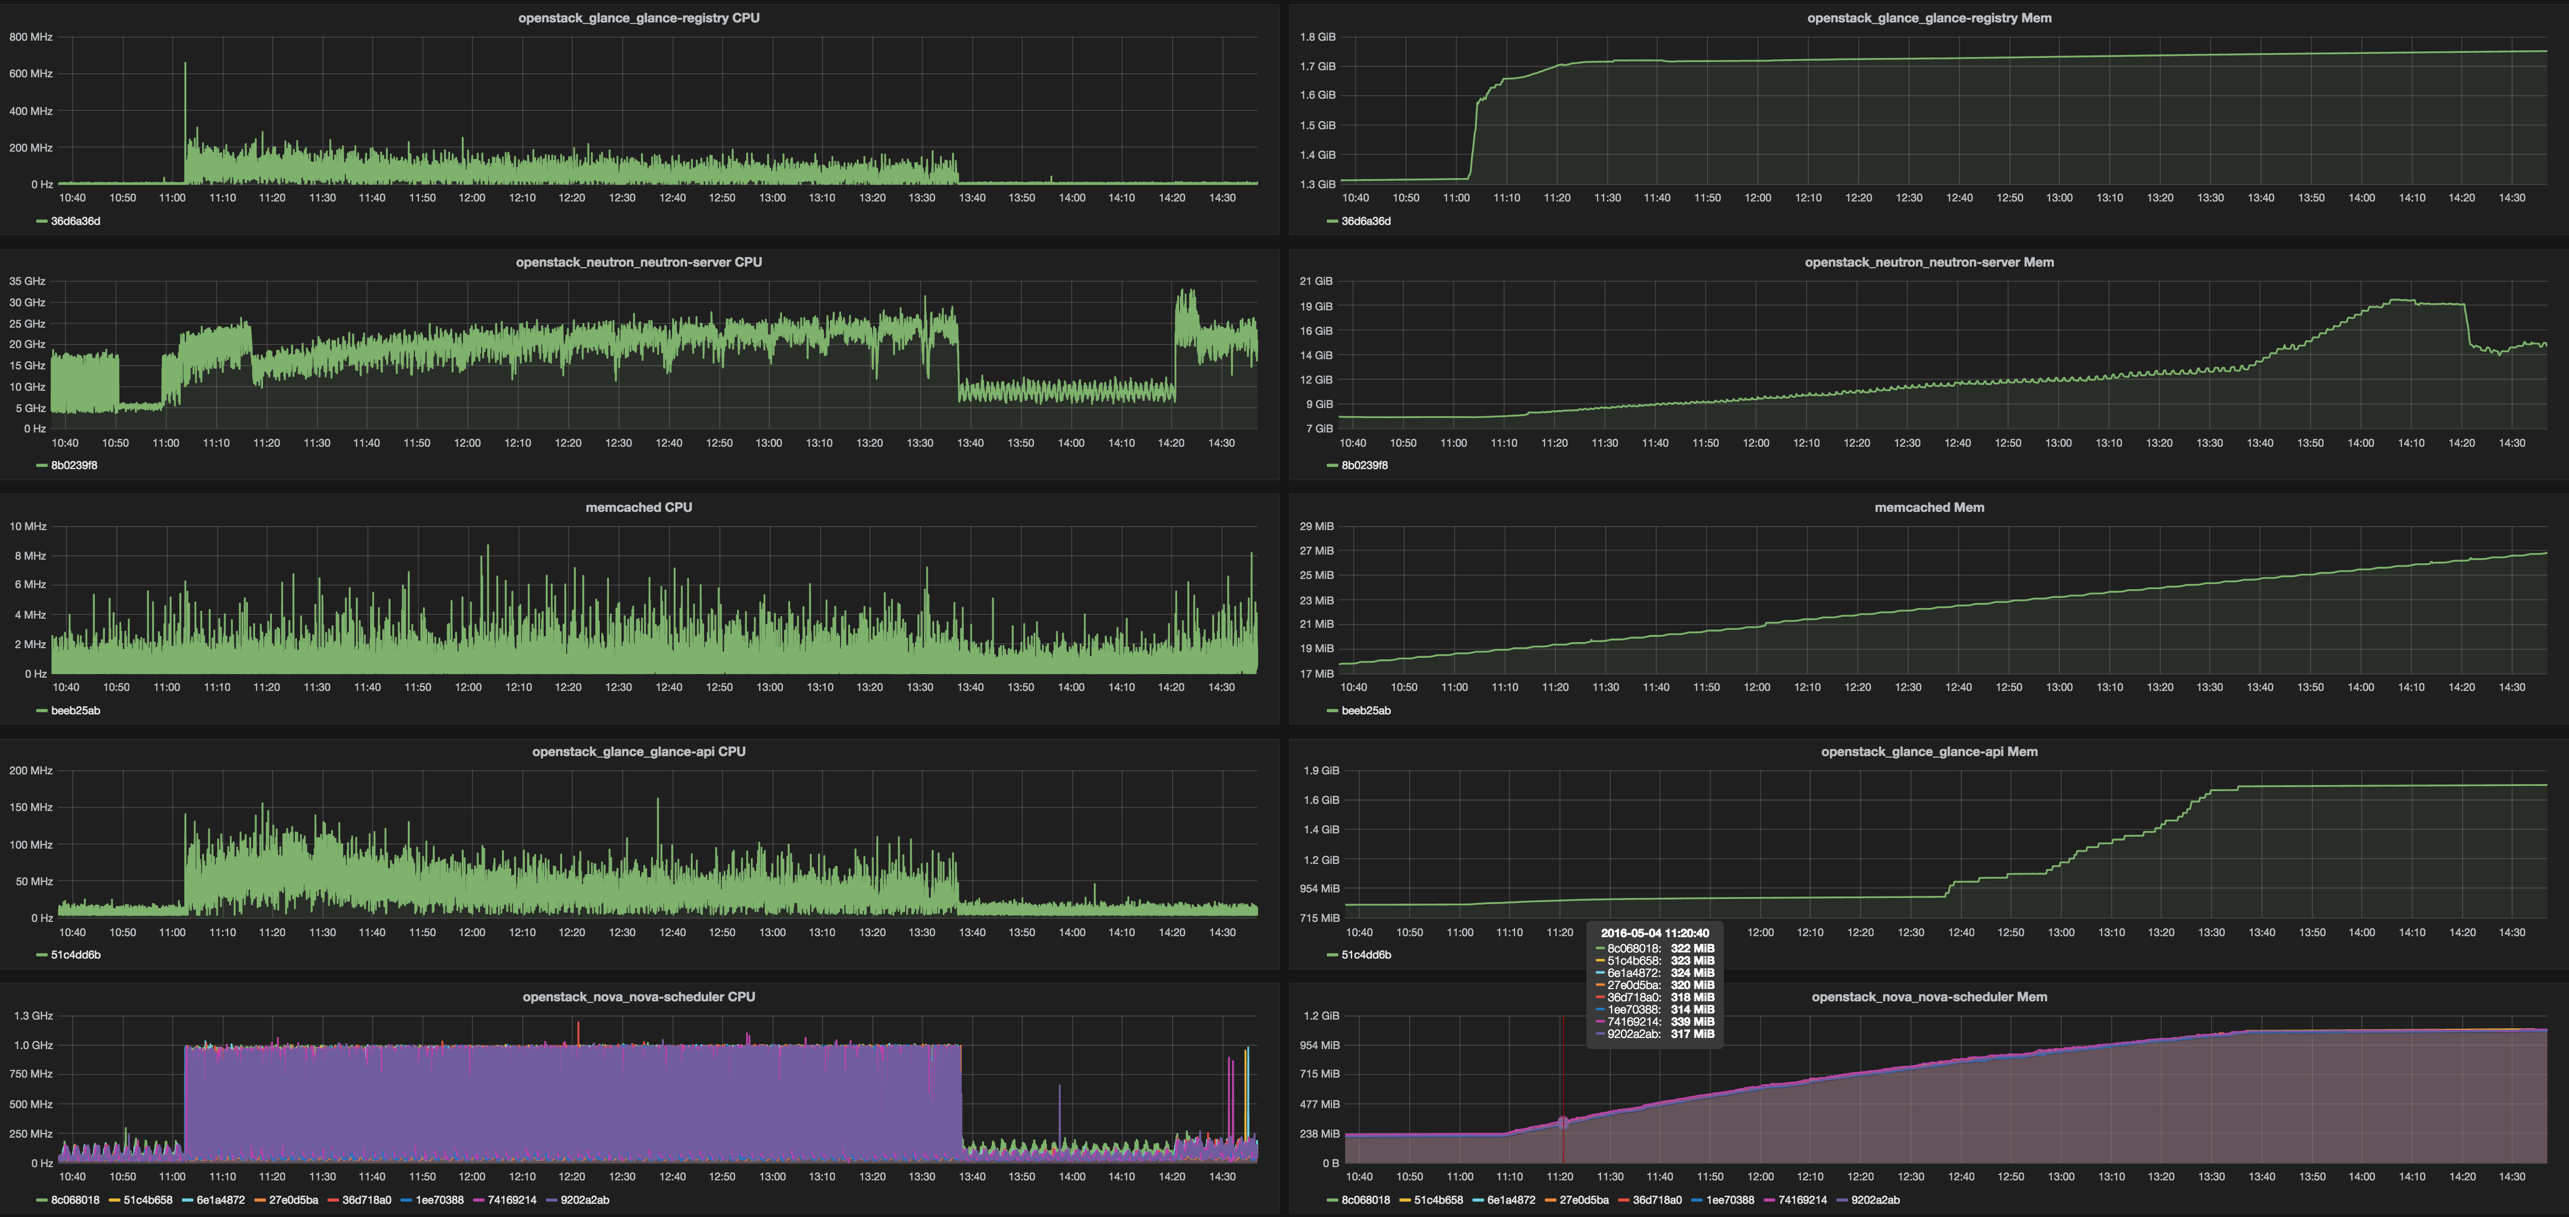Screen dimensions: 2569x1217
Task: Open the memcached CPU panel title menu
Action: pyautogui.click(x=638, y=507)
